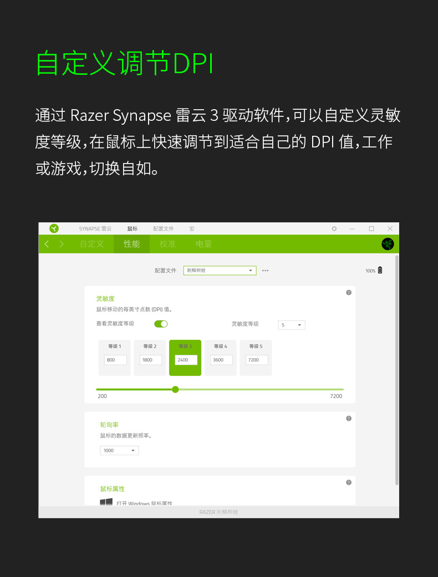Image resolution: width=438 pixels, height=577 pixels.
Task: Switch to the 电量 tab
Action: coord(203,244)
